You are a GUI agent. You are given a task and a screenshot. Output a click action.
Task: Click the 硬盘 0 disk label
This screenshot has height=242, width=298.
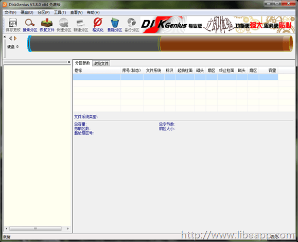coord(13,46)
